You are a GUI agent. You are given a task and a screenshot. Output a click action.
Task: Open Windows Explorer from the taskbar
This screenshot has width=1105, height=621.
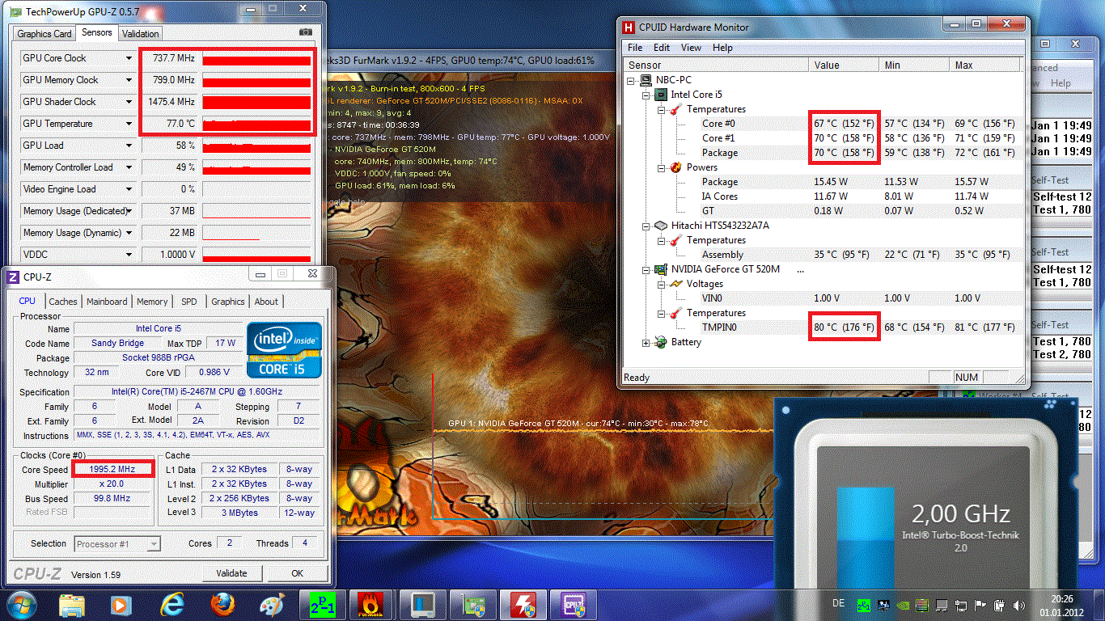72,605
